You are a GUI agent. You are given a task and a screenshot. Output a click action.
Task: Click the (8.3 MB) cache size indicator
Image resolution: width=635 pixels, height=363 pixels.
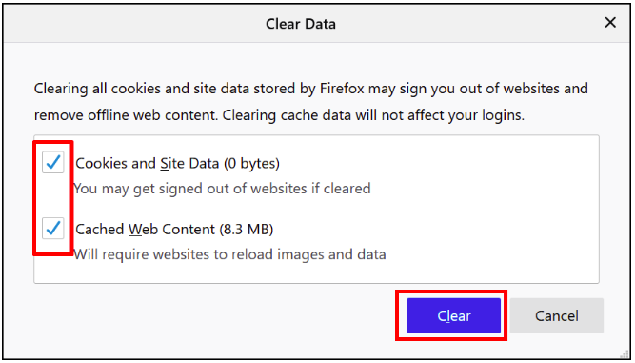point(247,230)
